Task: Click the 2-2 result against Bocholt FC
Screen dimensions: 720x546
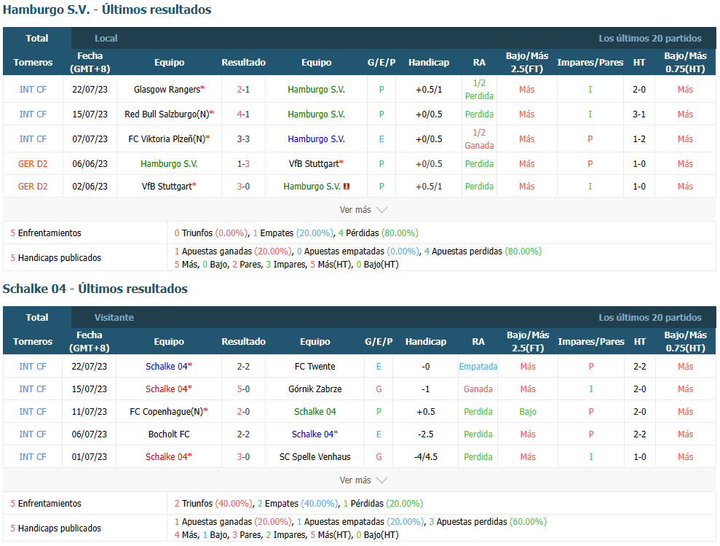Action: click(x=243, y=434)
